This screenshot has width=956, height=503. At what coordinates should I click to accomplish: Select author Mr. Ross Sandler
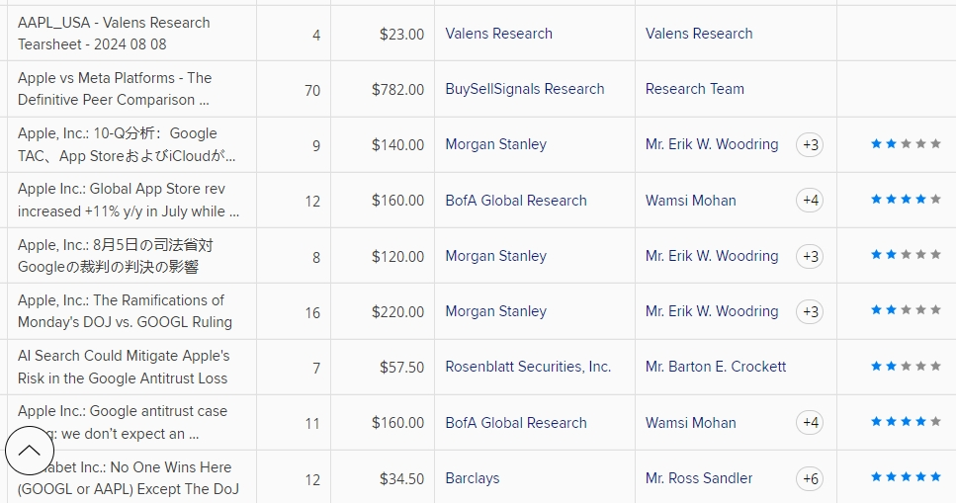click(699, 478)
